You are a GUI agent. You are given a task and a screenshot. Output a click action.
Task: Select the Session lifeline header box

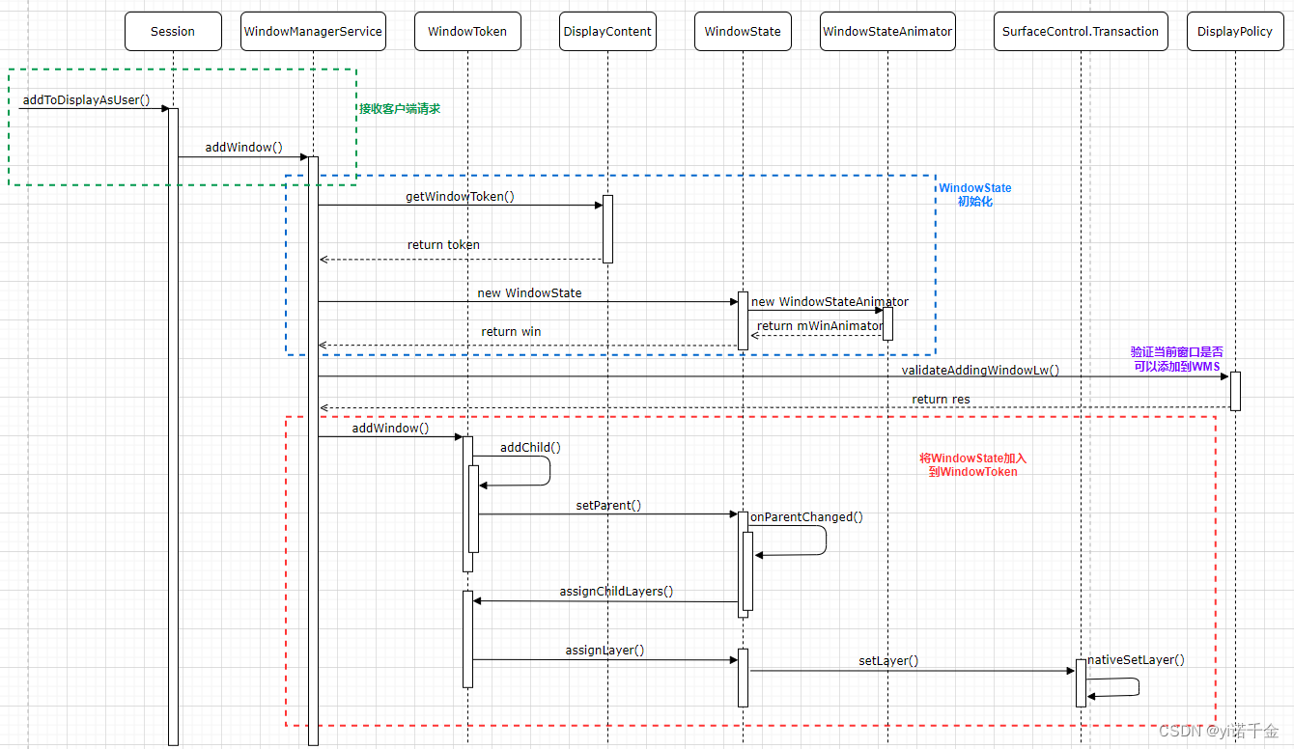click(173, 31)
